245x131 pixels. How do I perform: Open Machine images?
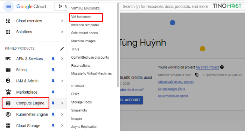[83, 41]
